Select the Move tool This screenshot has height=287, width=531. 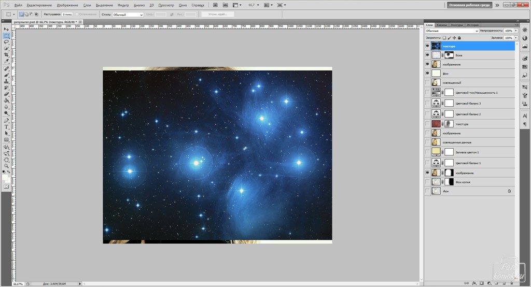(x=6, y=29)
